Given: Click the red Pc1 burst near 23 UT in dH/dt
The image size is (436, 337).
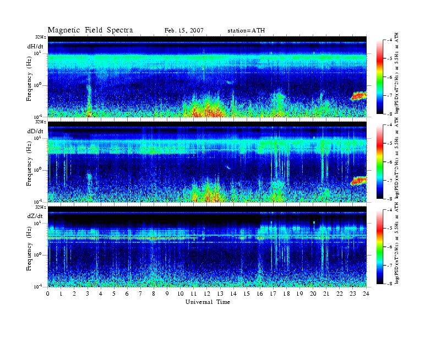Looking at the screenshot, I should click(x=359, y=96).
